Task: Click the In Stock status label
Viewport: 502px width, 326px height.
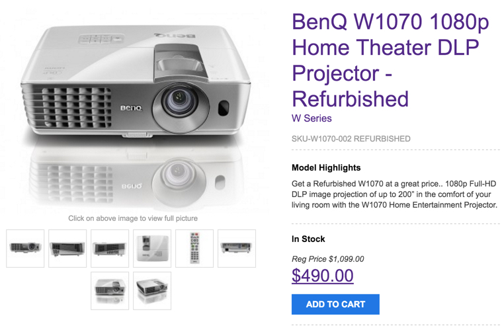Action: [x=308, y=239]
